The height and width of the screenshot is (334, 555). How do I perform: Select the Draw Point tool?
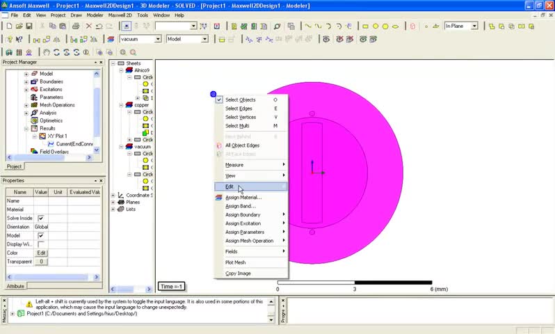(426, 26)
